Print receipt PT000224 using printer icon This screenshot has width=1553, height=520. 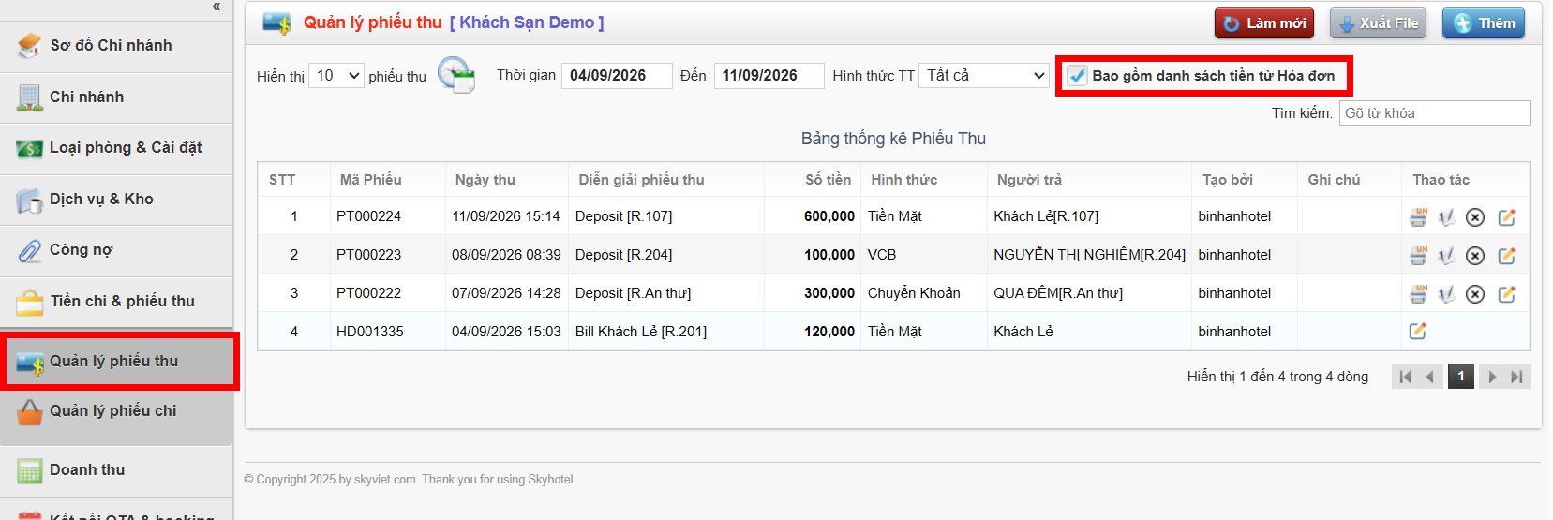(1418, 217)
